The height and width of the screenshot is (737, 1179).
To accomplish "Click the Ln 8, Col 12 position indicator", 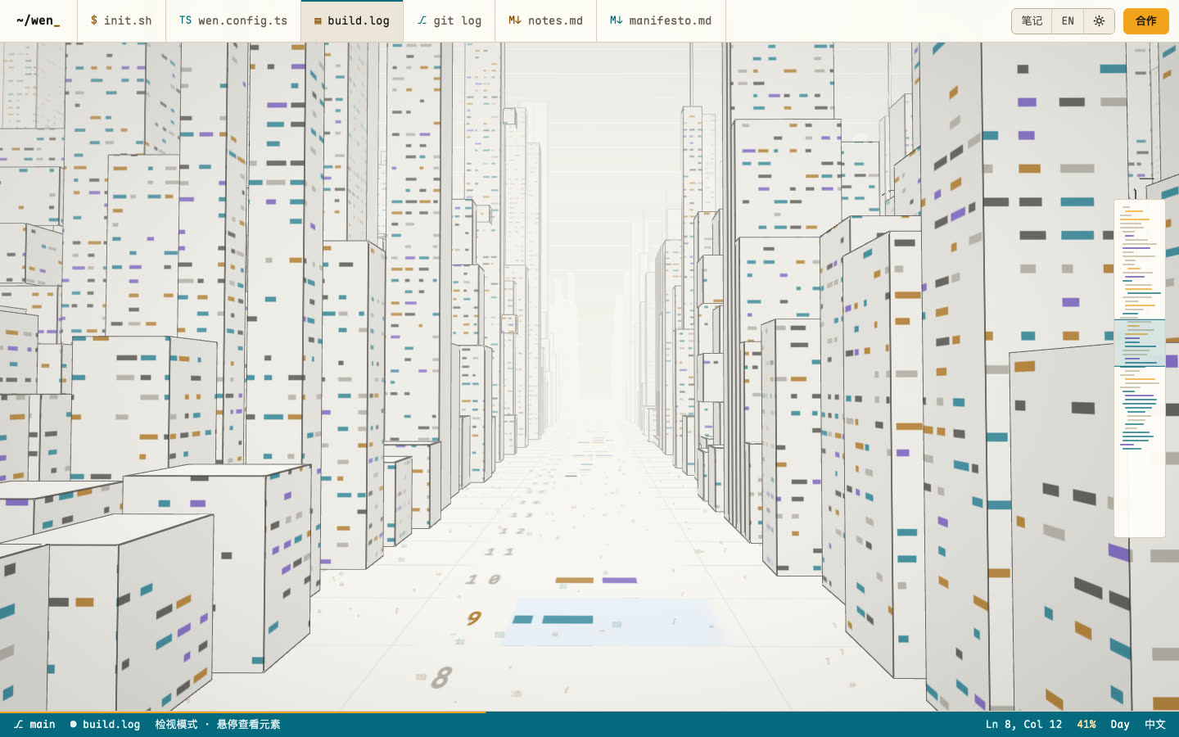I will tap(1023, 725).
